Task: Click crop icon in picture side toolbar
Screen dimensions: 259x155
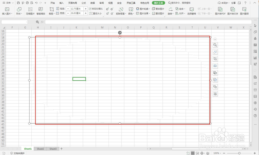Action: (x=215, y=59)
